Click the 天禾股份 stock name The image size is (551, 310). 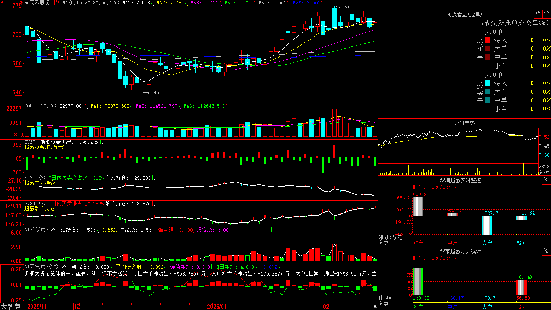click(x=40, y=3)
